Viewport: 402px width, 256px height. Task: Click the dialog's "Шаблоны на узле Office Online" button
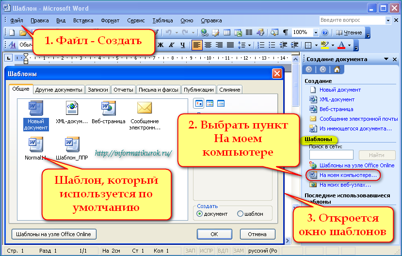tap(54, 234)
